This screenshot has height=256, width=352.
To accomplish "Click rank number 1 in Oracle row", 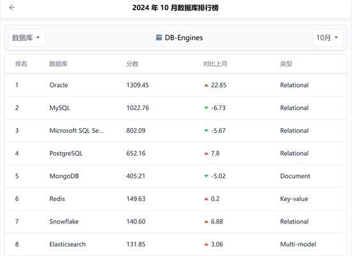I will 17,85.
